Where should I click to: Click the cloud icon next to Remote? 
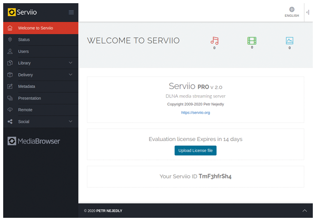click(10, 109)
